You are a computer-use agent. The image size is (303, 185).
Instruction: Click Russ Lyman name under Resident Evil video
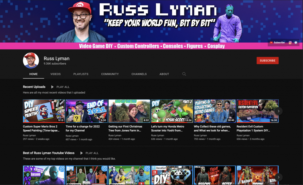pos(243,136)
